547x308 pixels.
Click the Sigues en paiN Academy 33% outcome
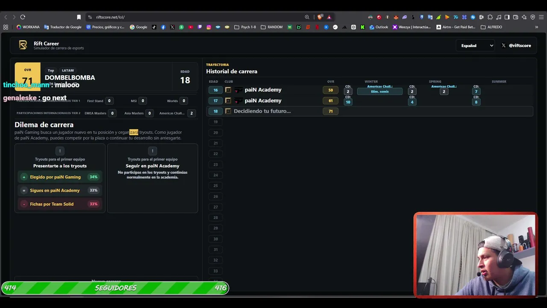tap(60, 190)
